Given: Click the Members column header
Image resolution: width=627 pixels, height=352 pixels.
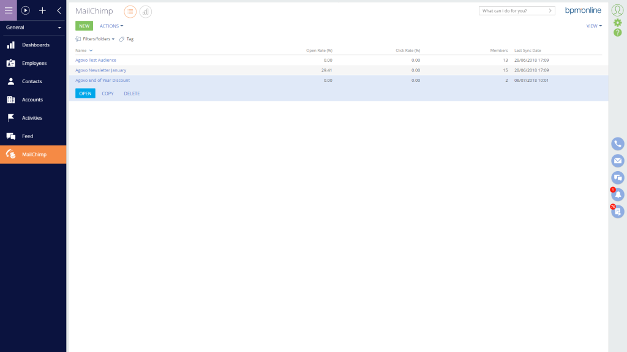Looking at the screenshot, I should 498,51.
